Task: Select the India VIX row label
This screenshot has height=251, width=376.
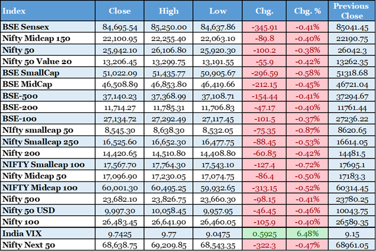Action: (x=23, y=233)
